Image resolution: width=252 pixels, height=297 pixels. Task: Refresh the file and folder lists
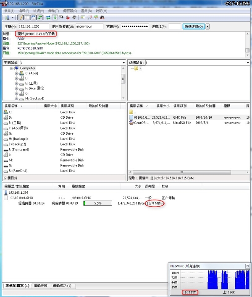point(48,18)
